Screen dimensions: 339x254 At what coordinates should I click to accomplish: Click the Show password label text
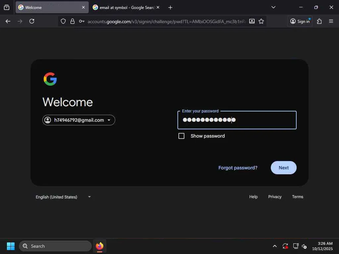pos(208,136)
